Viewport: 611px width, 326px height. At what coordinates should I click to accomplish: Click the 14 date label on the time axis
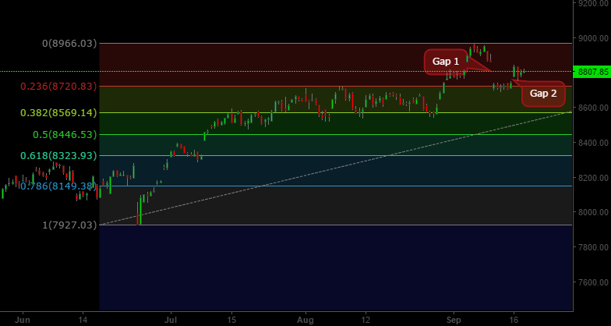click(83, 320)
